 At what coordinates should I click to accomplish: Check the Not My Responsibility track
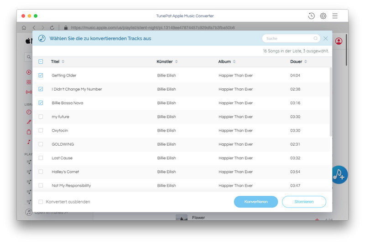click(x=41, y=185)
